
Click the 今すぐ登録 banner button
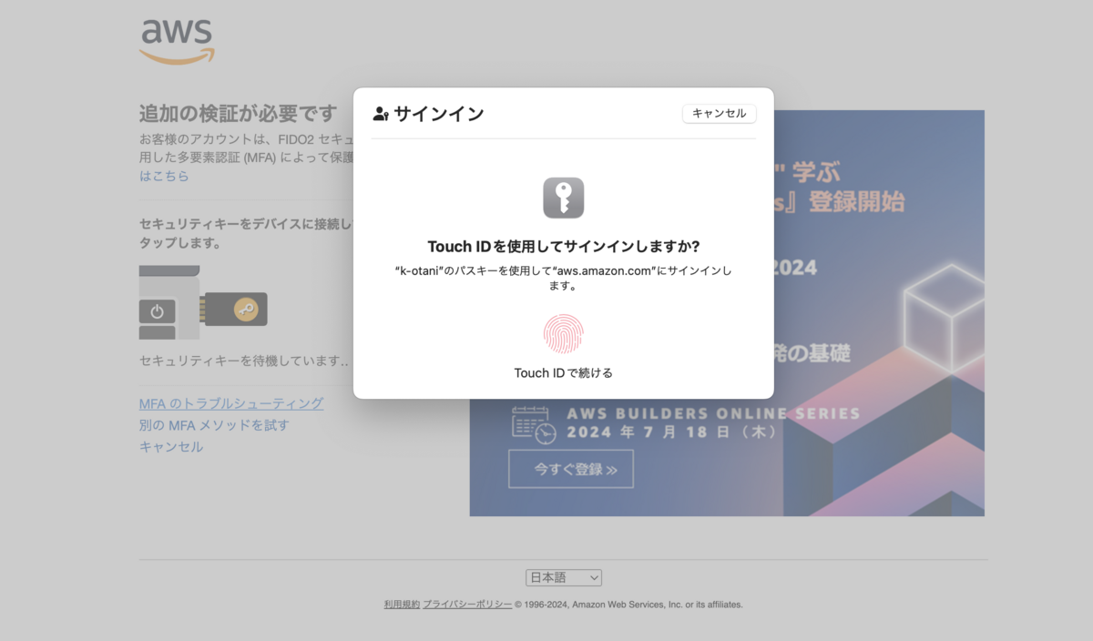click(x=571, y=469)
